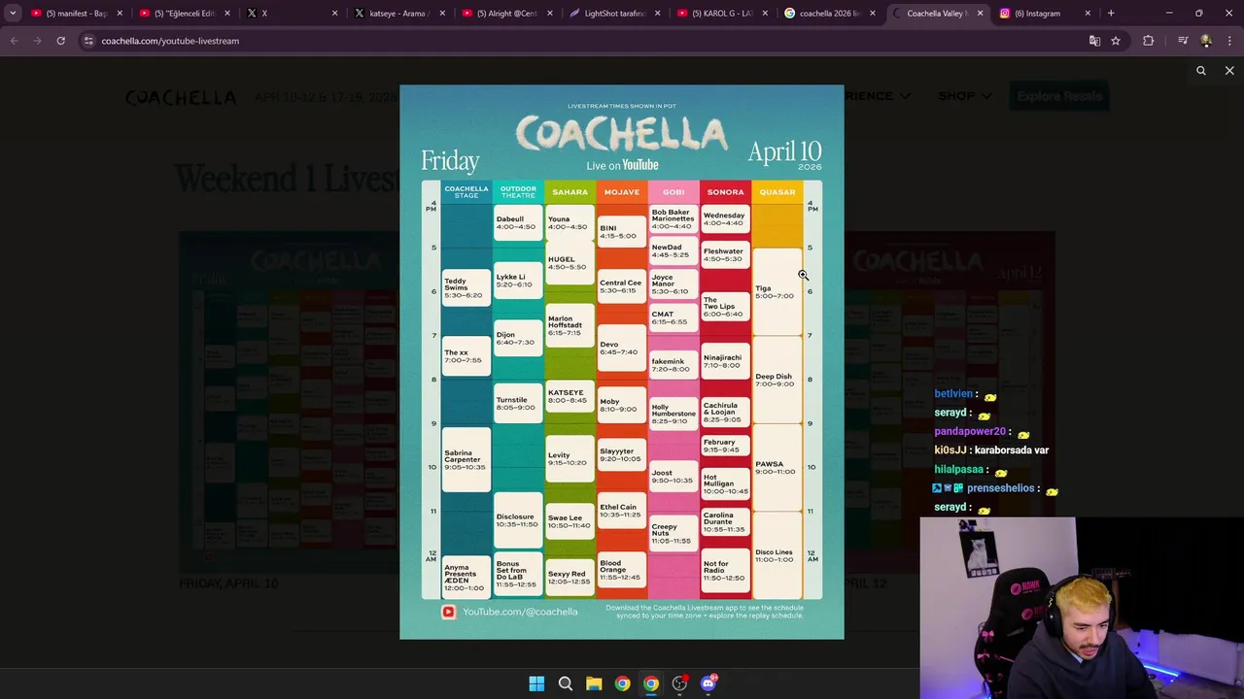Click the Teddy Swims 5:30-6:20 slot
The image size is (1244, 699).
[466, 287]
